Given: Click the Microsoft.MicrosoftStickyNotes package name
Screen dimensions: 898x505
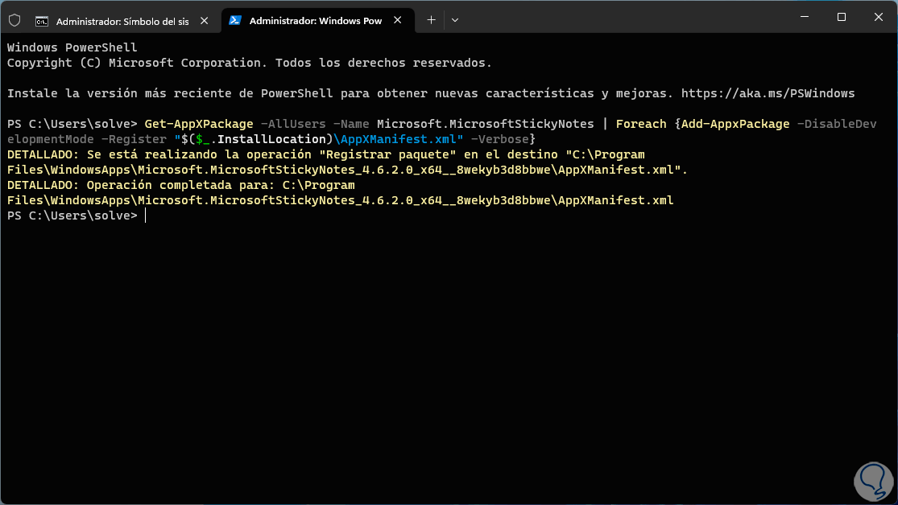Looking at the screenshot, I should click(x=485, y=124).
